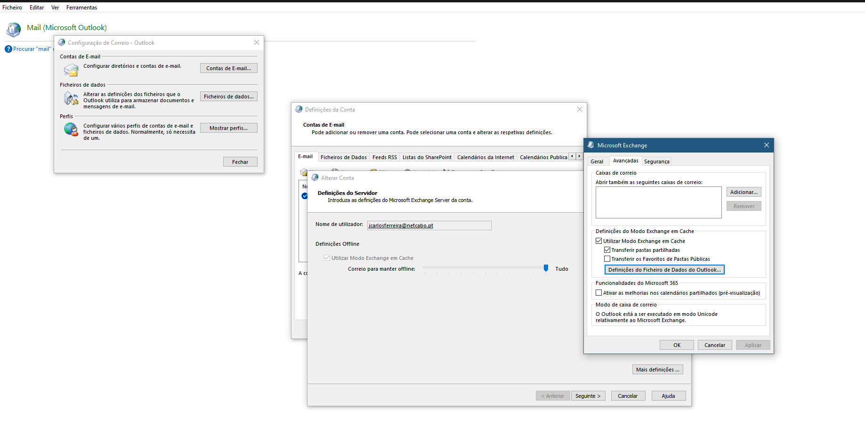Toggle Utilizar Modo Exchange em Cache in Microsoft Exchange
This screenshot has height=427, width=865.
pos(599,241)
